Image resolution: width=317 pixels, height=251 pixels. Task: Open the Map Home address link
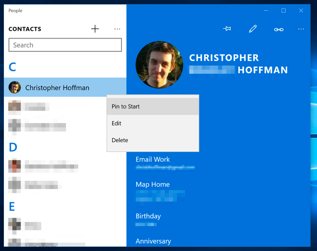(160, 196)
